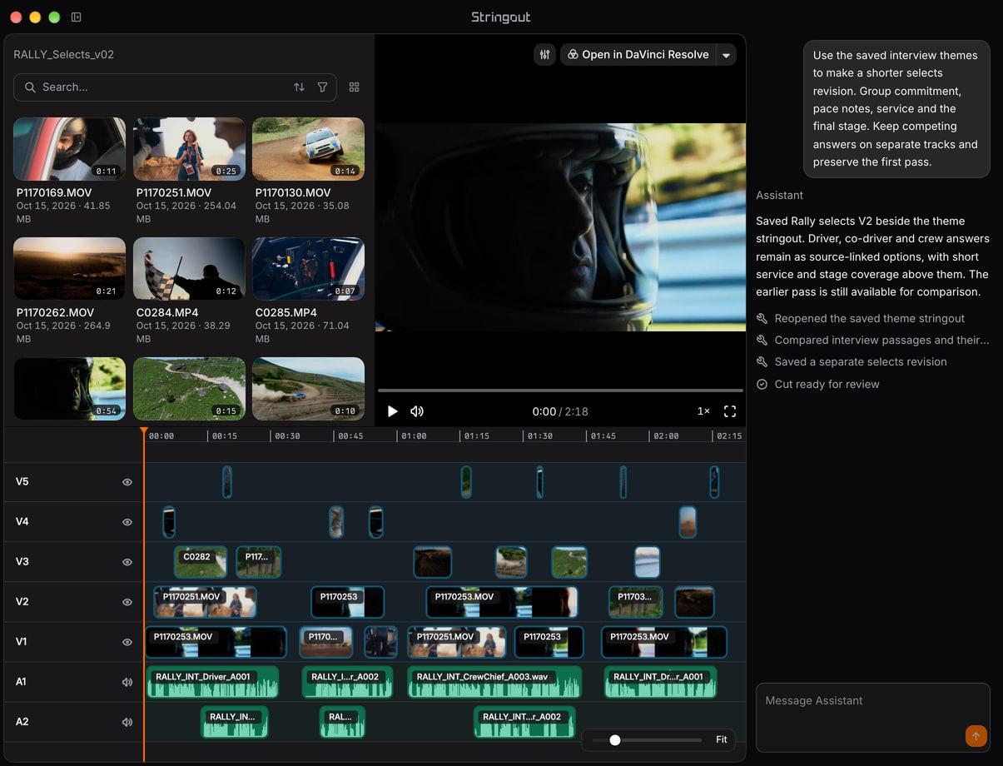This screenshot has width=1003, height=766.
Task: Select the C0284.MP4 flag thumbnail
Action: [x=189, y=269]
